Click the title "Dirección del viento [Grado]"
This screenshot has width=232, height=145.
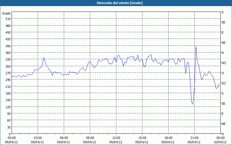[x=120, y=3]
